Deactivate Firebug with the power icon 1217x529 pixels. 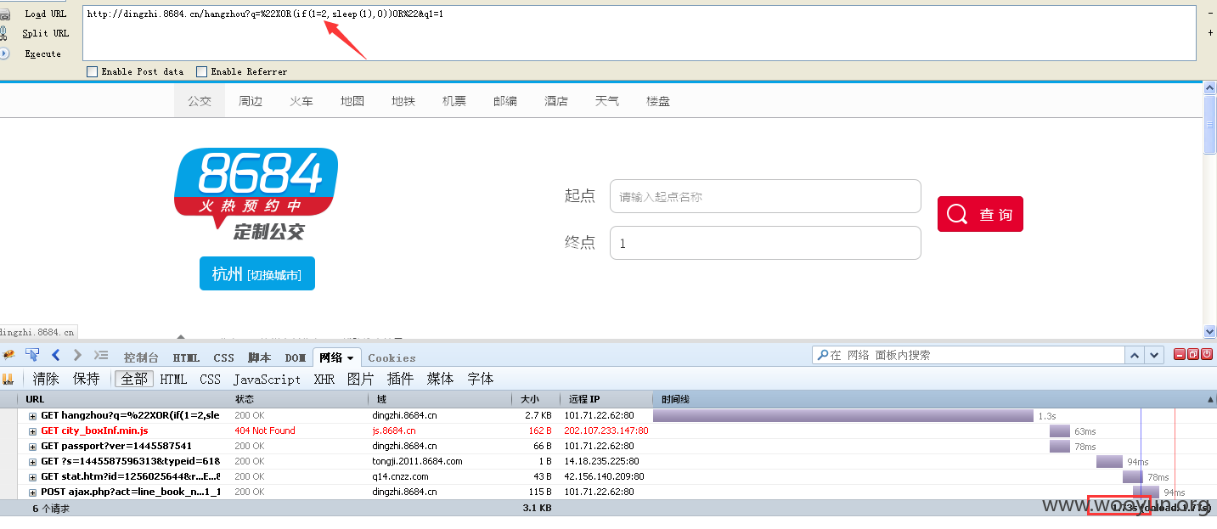[1207, 354]
